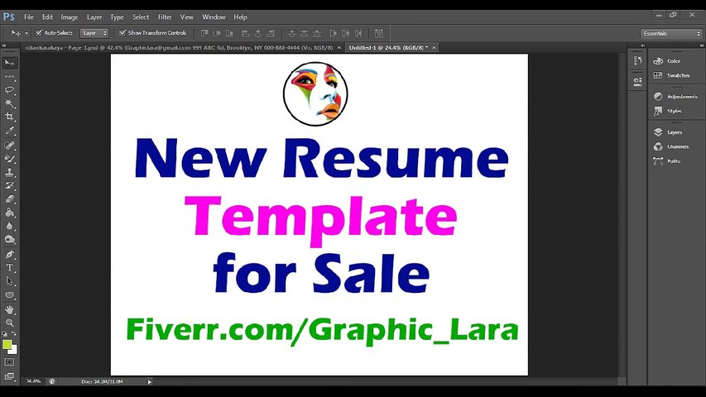Open the Swatches panel
Viewport: 706px width, 397px height.
pyautogui.click(x=674, y=75)
